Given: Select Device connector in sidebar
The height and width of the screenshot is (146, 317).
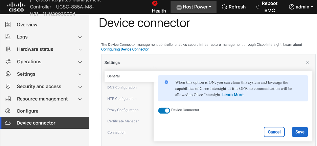Looking at the screenshot, I should (x=44, y=123).
